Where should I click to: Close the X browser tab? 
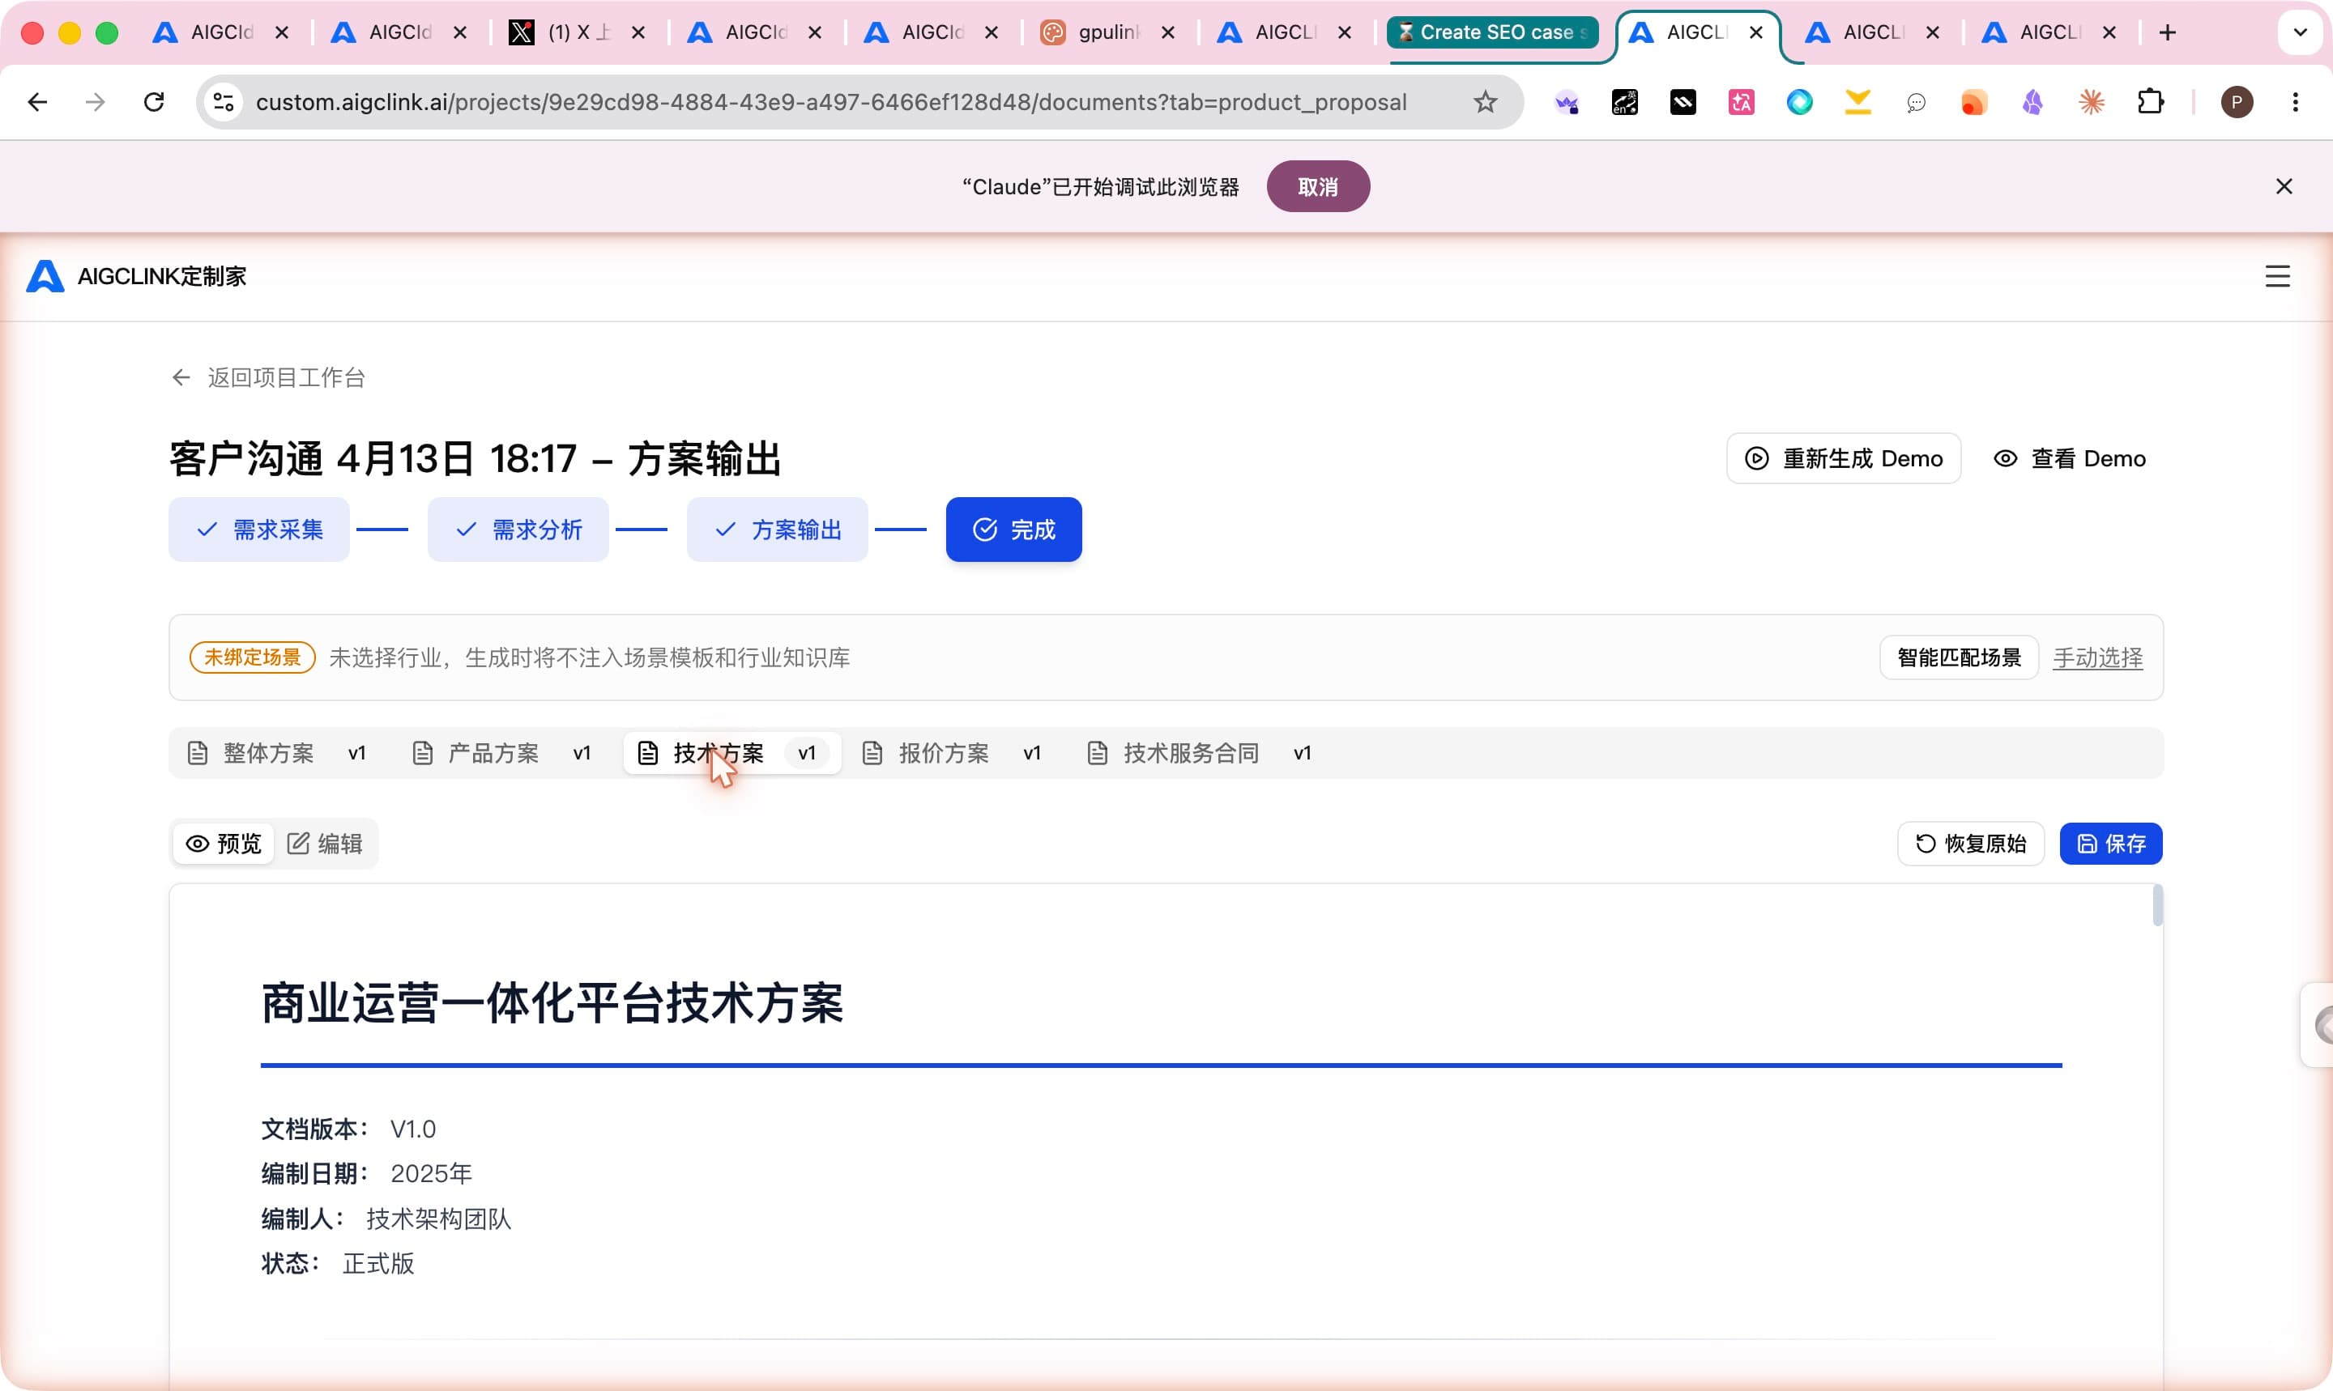(638, 33)
